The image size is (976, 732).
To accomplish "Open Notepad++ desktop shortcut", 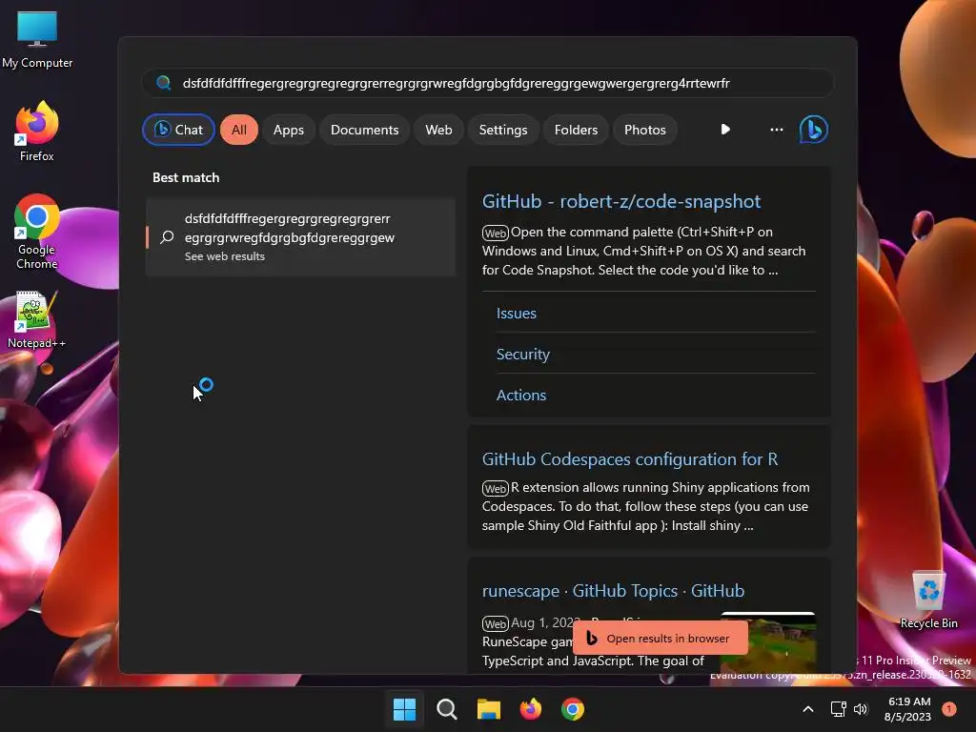I will 37,320.
